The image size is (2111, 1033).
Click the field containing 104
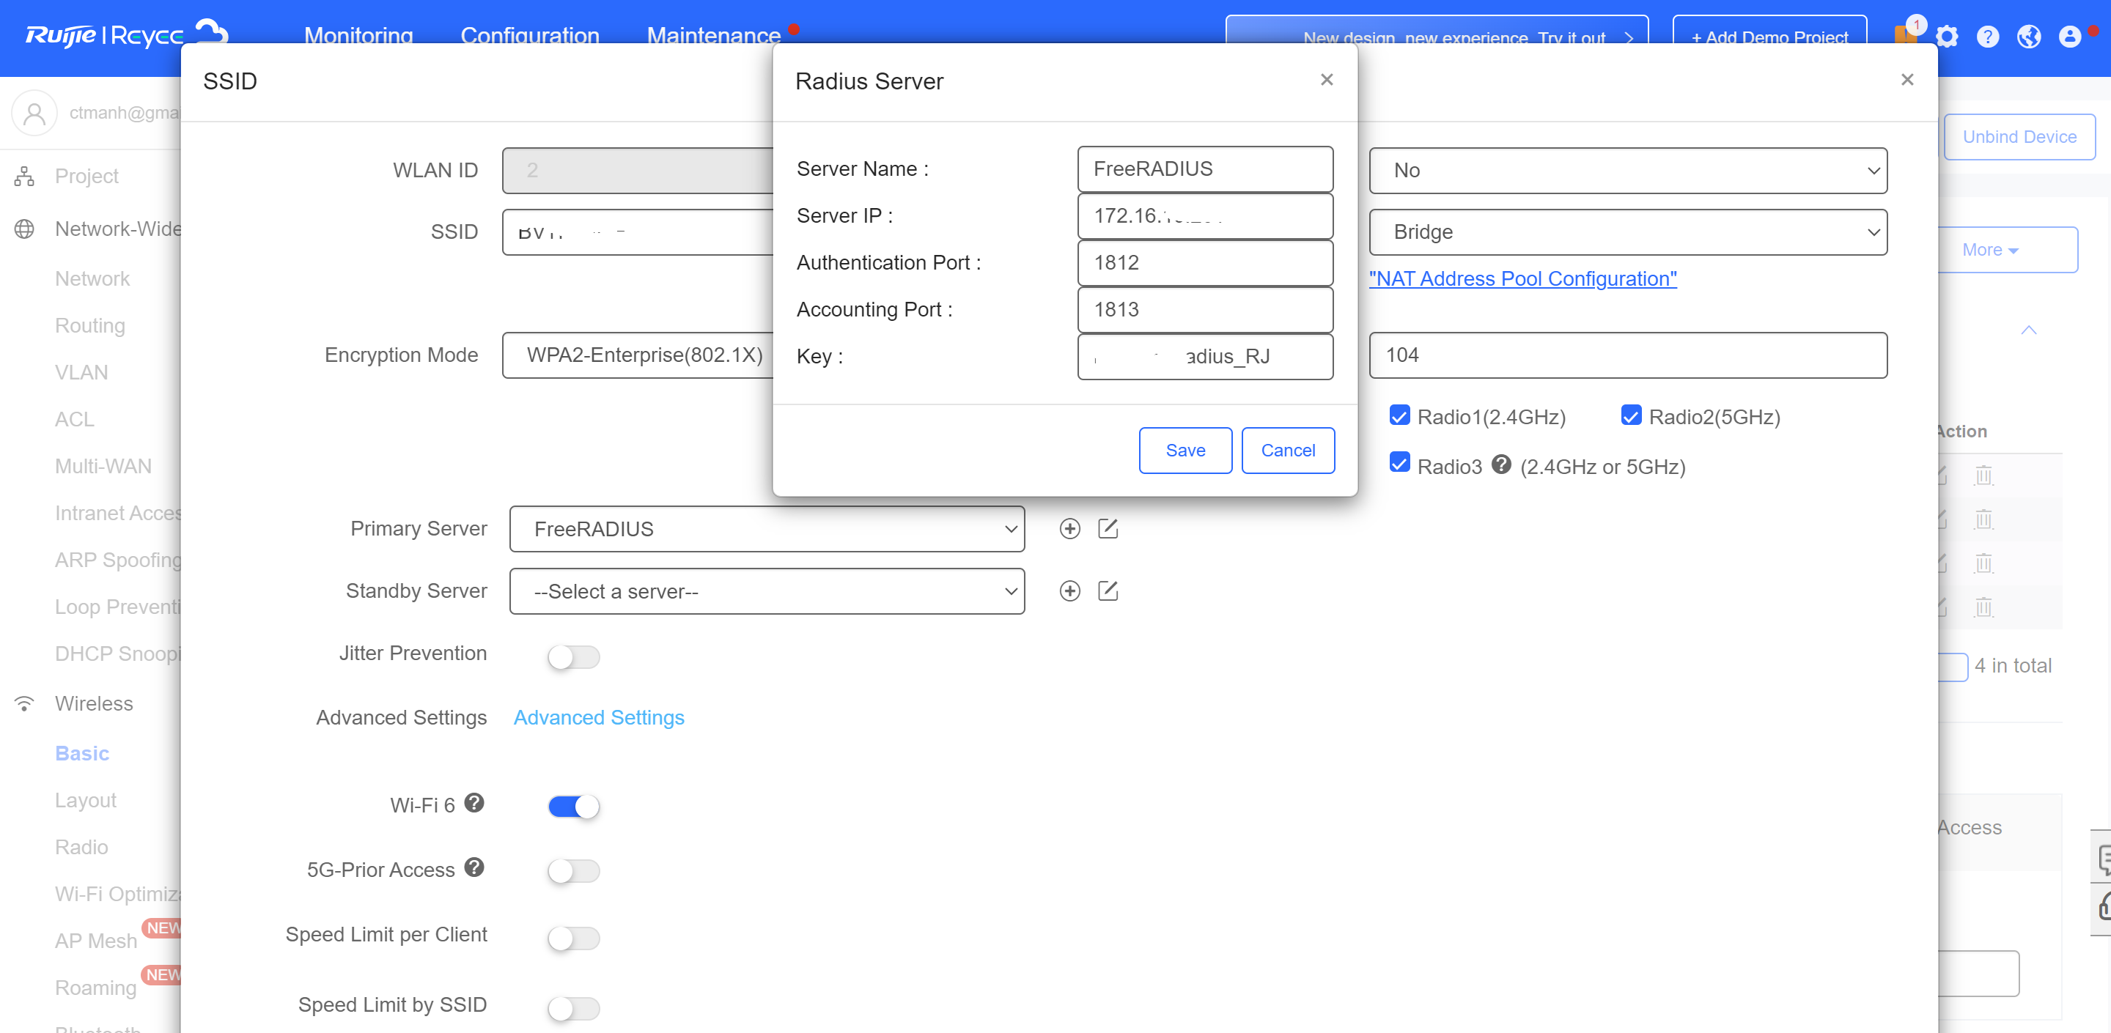point(1628,355)
